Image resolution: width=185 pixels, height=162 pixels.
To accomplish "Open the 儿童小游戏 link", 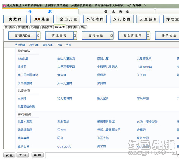I will 25,122.
